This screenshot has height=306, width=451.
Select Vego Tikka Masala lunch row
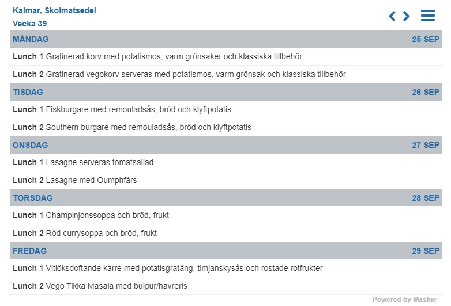click(x=100, y=286)
